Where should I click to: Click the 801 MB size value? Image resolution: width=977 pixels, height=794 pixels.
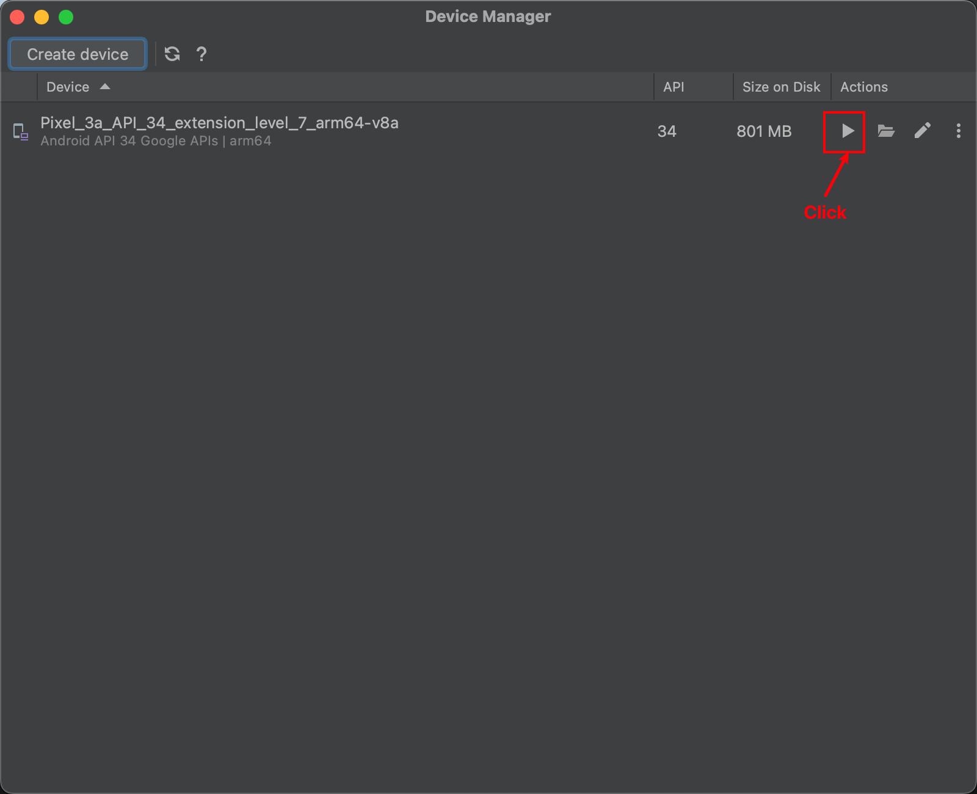764,131
